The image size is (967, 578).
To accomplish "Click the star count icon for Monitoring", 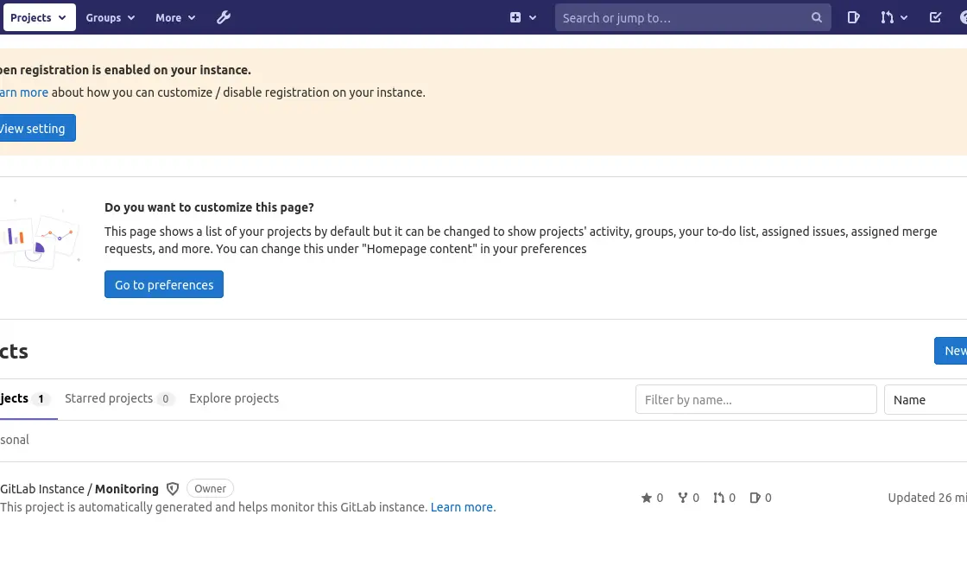I will (652, 498).
